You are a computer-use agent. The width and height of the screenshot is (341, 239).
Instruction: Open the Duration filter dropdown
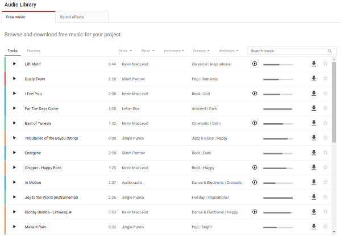(x=201, y=51)
